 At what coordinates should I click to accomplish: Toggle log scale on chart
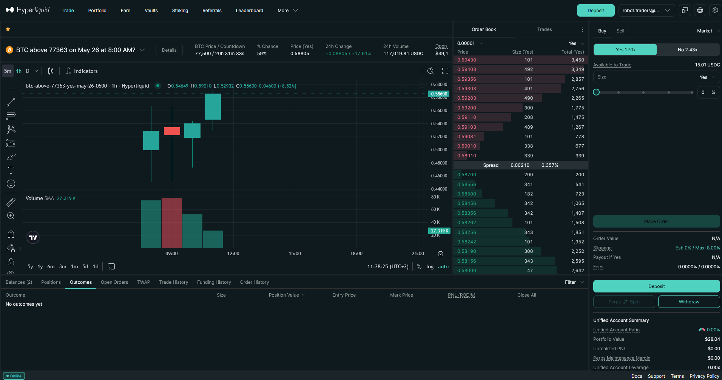point(430,266)
